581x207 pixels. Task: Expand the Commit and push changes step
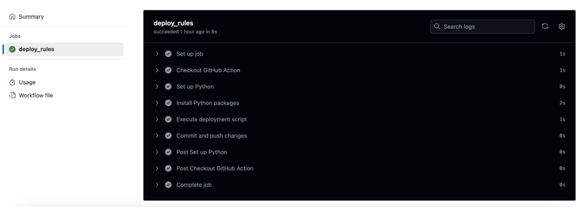coord(157,136)
